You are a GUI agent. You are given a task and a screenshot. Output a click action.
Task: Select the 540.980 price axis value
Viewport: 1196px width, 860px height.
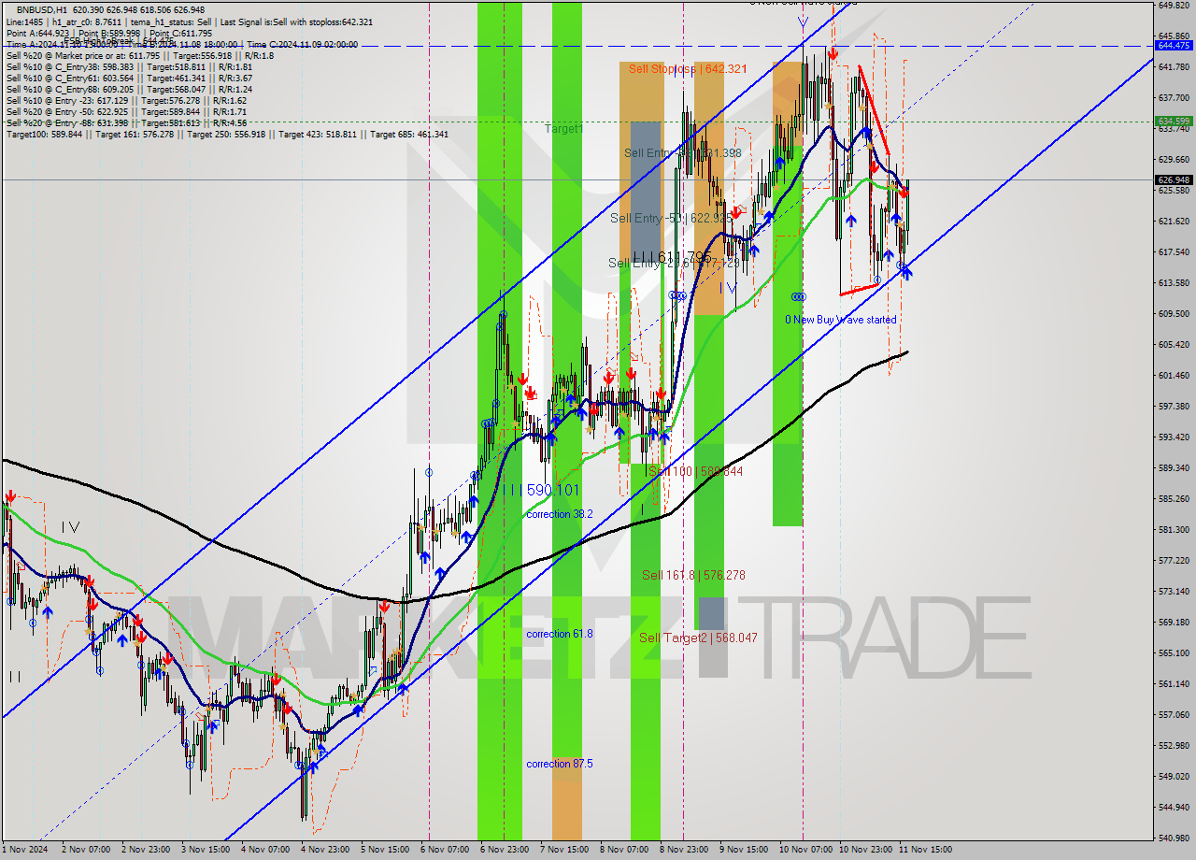pyautogui.click(x=1174, y=838)
